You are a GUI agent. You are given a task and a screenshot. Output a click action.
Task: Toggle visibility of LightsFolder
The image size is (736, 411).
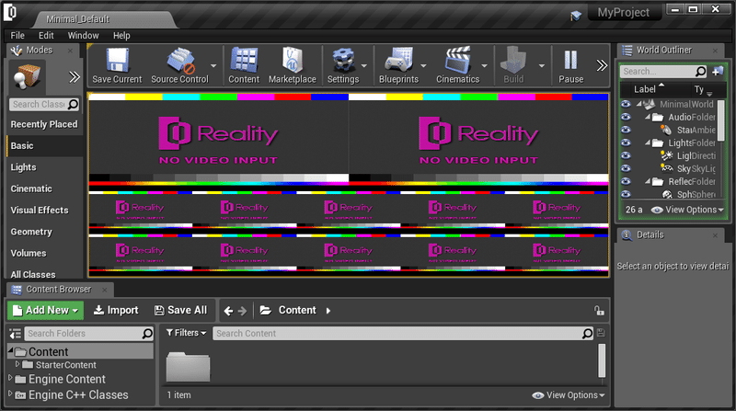(x=626, y=143)
